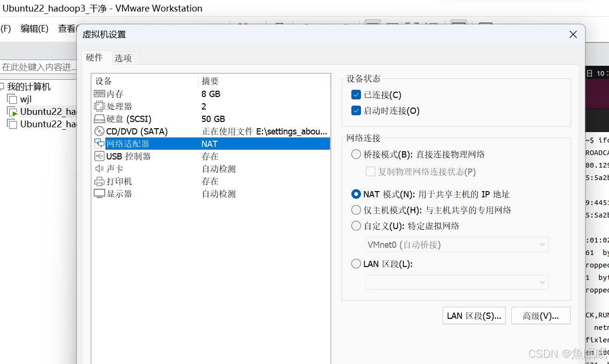Click the 50 GB disk summary value
Screen dimensions: 609x364
[213, 119]
